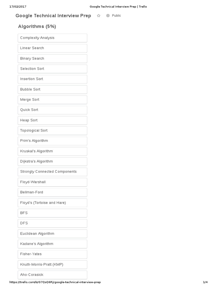217x289 pixels.
Task: Star the Google Technical Interview Prep board
Action: click(x=99, y=16)
